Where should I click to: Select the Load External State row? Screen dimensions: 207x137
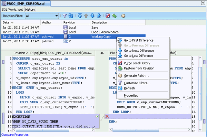(73, 32)
